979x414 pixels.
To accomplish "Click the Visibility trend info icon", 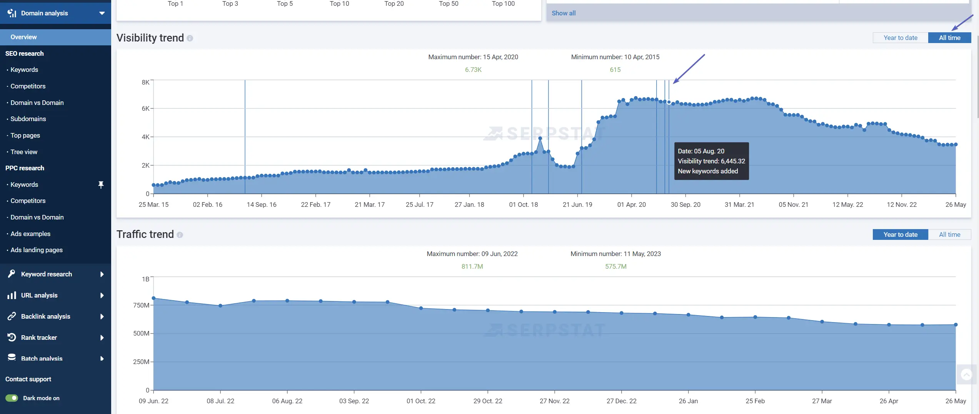I will tap(190, 38).
